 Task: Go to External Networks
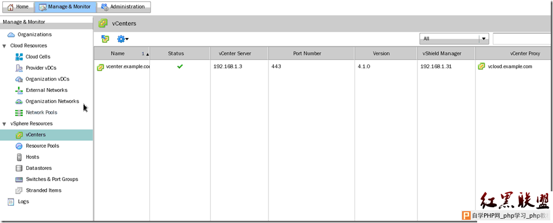tap(47, 90)
